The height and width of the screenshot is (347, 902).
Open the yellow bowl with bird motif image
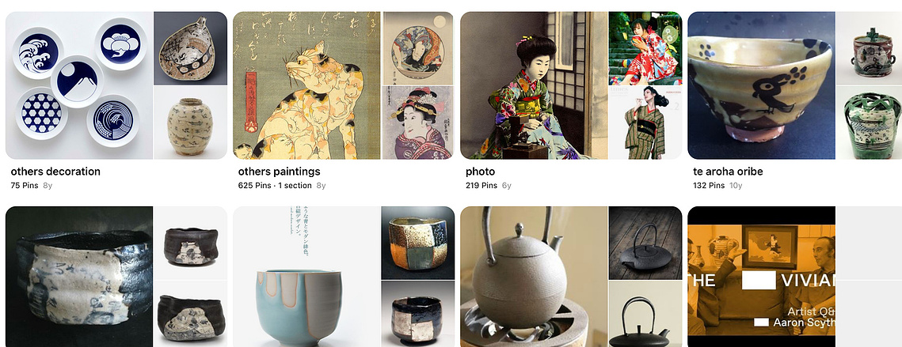pos(761,85)
